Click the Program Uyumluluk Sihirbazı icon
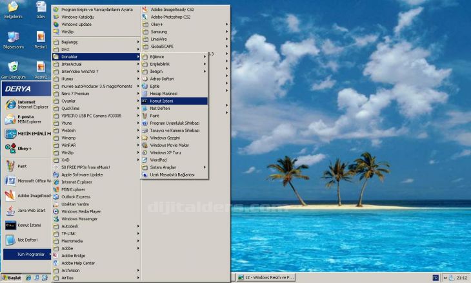 [145, 123]
